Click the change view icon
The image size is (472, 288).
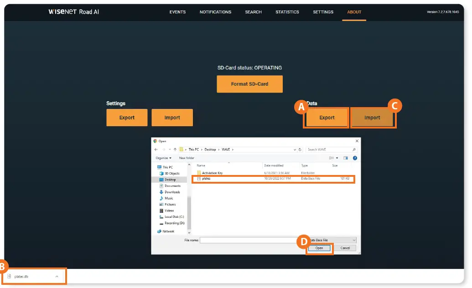pos(332,158)
